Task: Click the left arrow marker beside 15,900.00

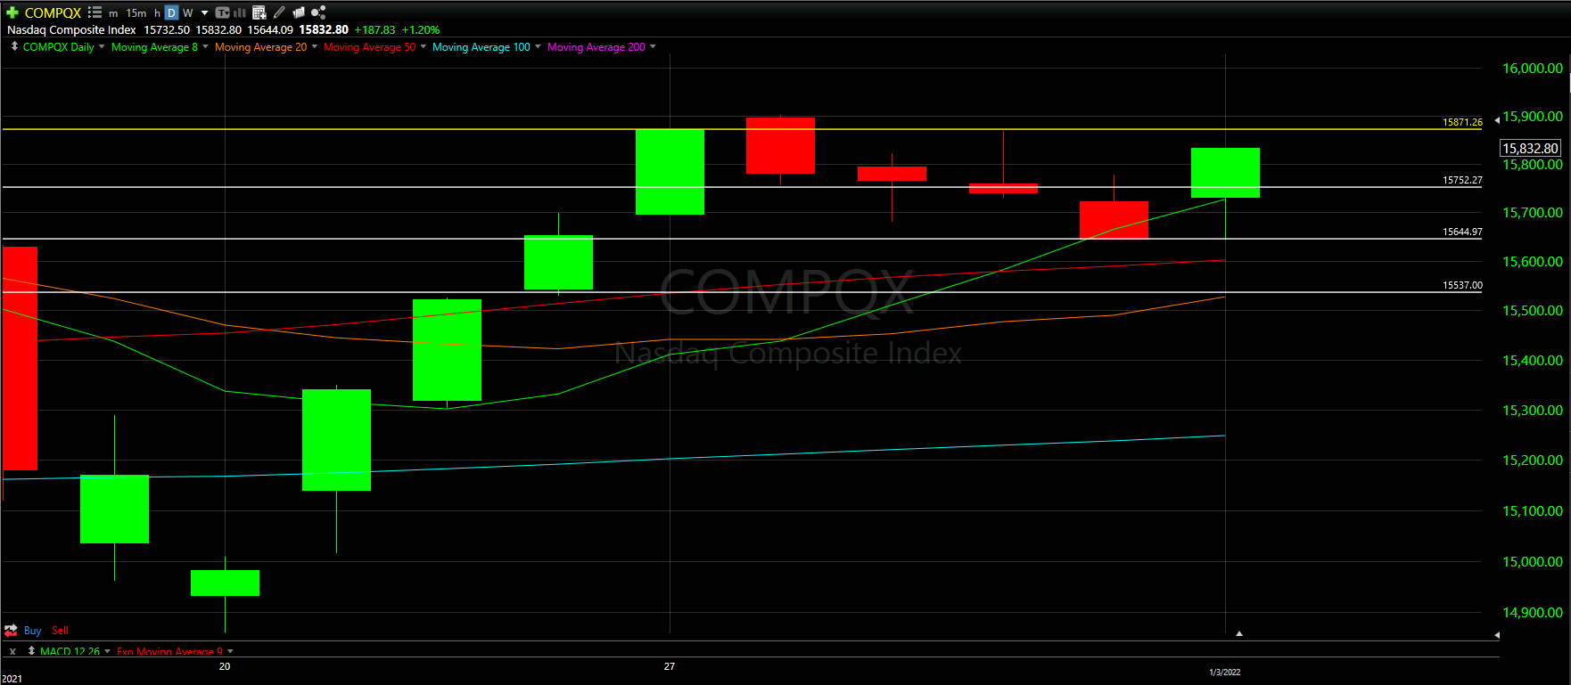Action: [x=1497, y=120]
